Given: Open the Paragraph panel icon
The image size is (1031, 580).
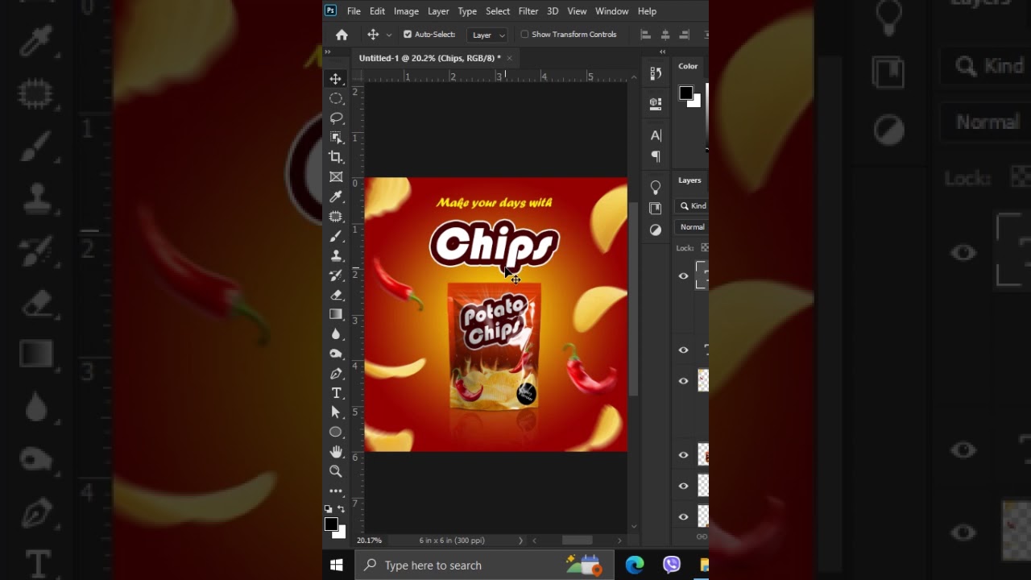Looking at the screenshot, I should click(656, 156).
